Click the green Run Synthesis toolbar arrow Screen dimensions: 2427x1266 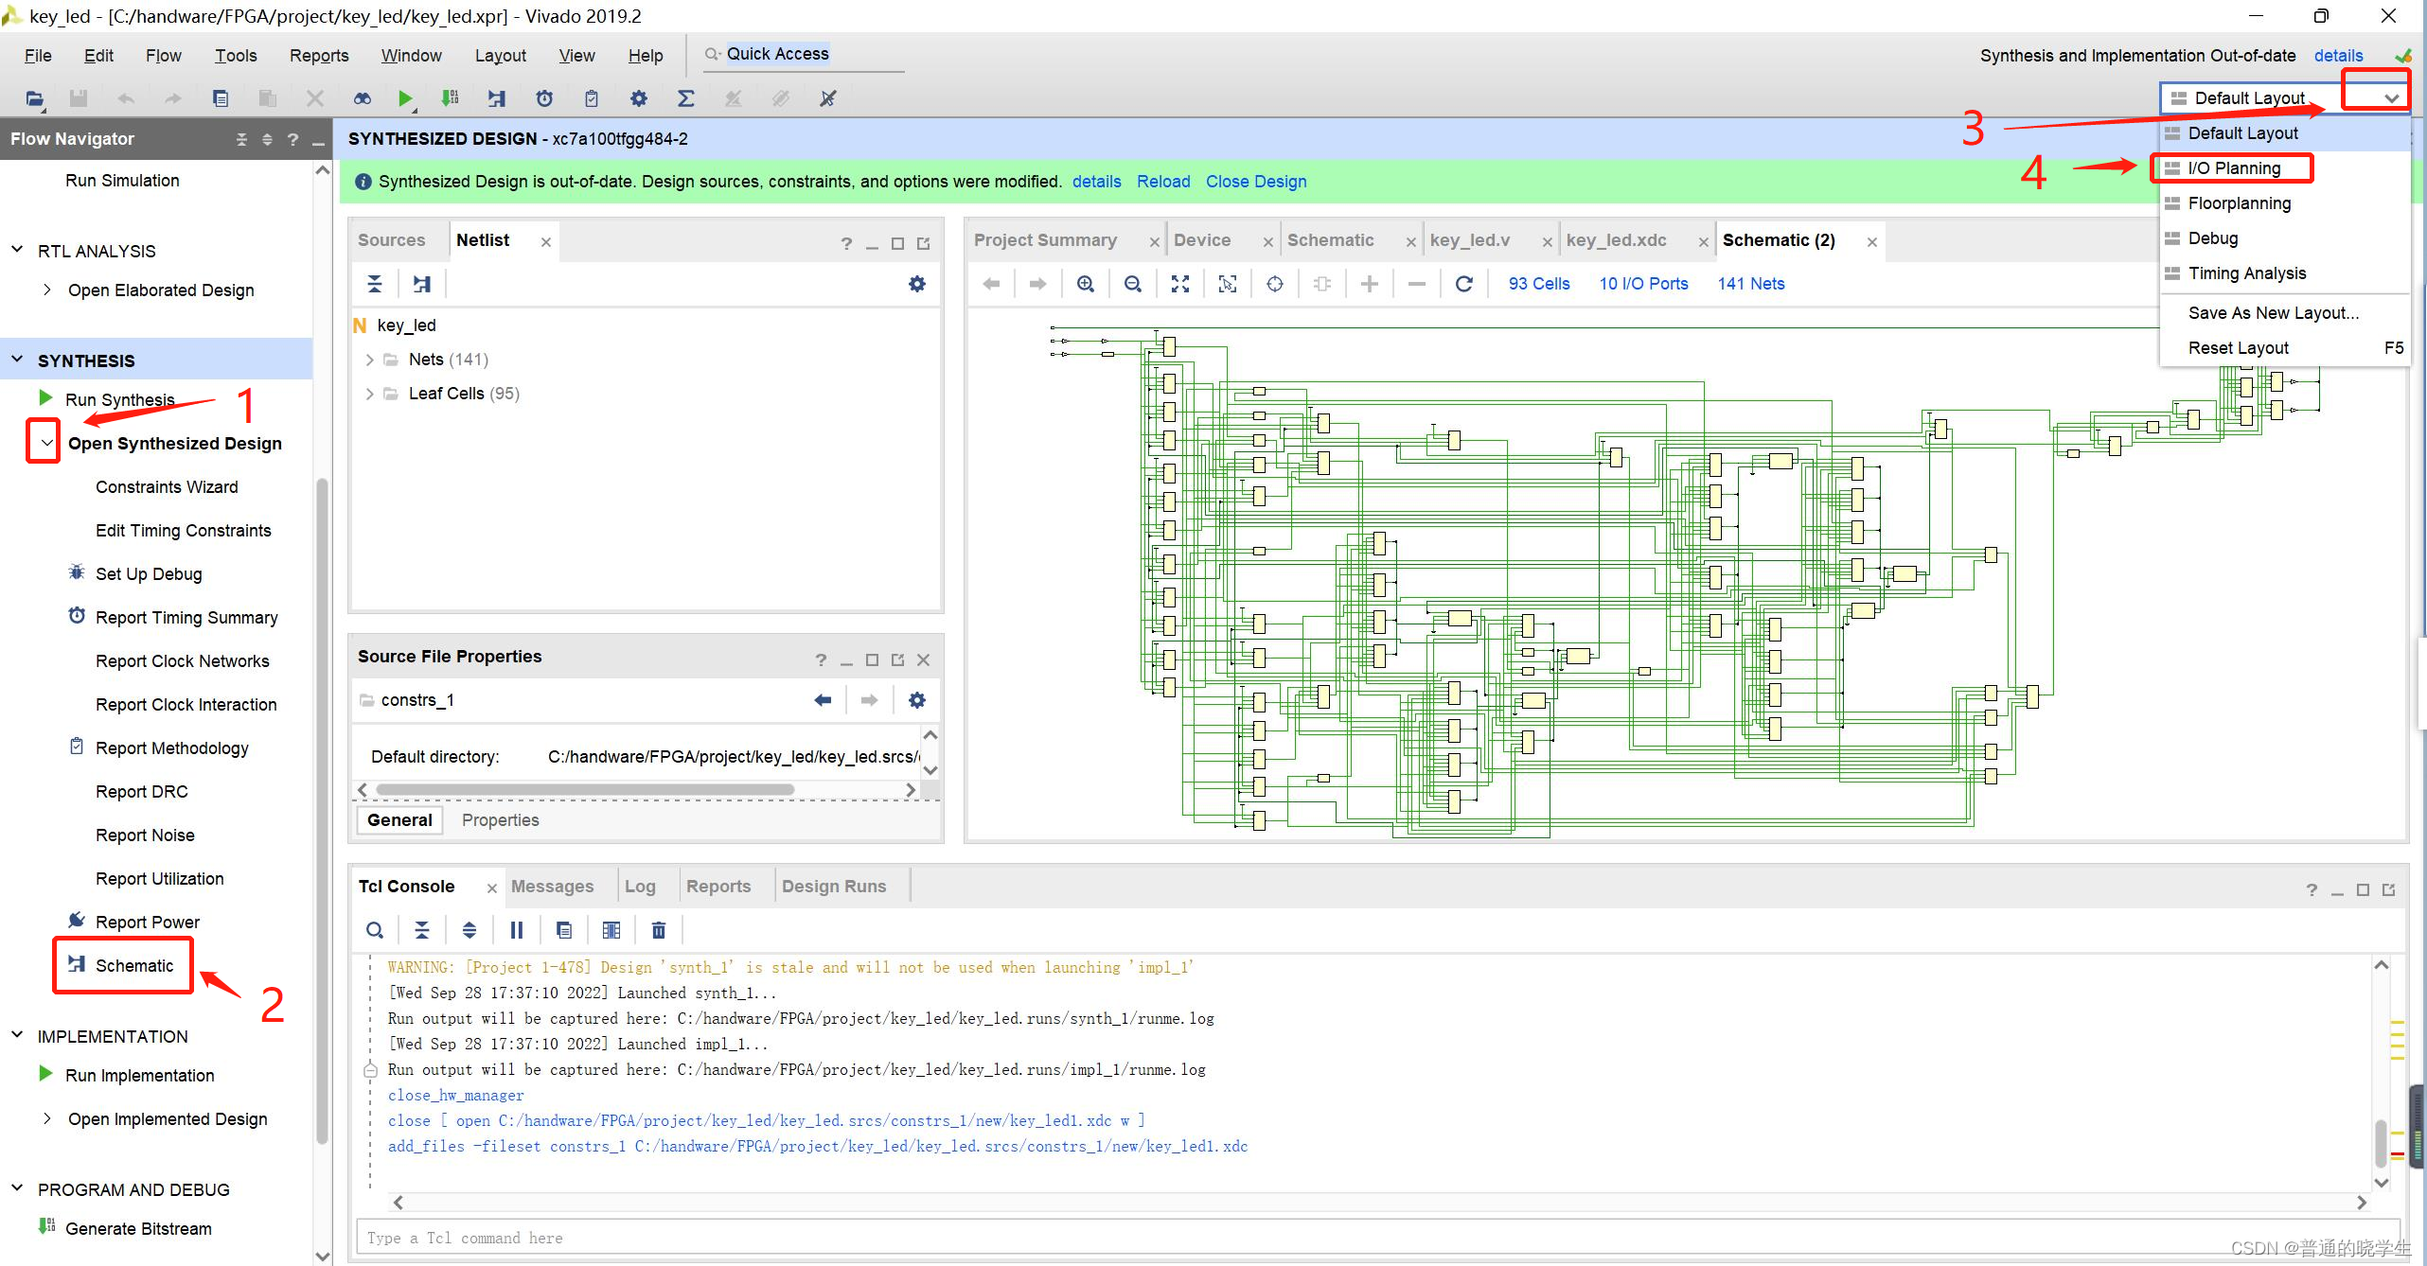click(405, 98)
